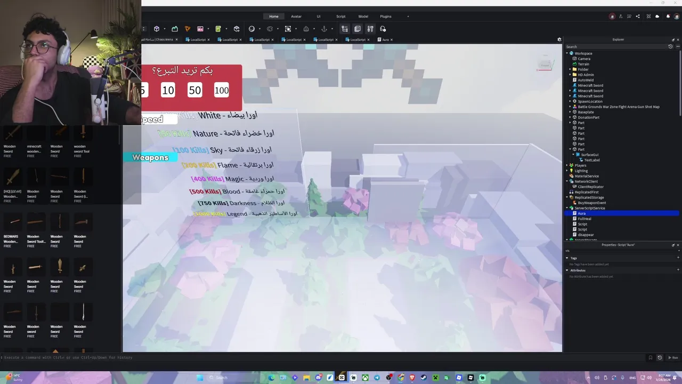Click the Group selection icon
The height and width of the screenshot is (384, 682).
point(288,29)
